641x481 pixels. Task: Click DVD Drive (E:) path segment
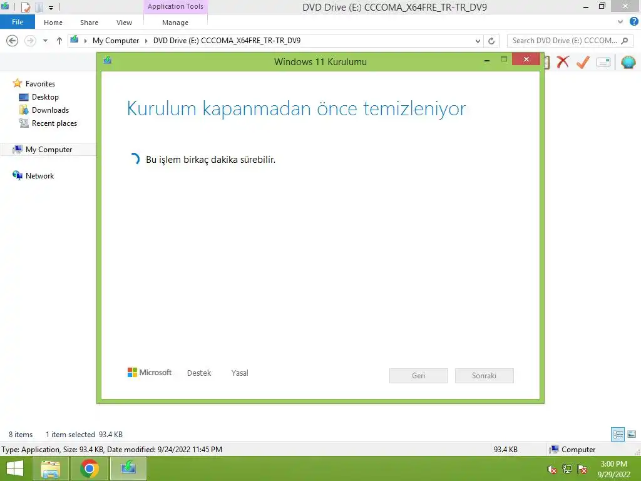pos(227,41)
